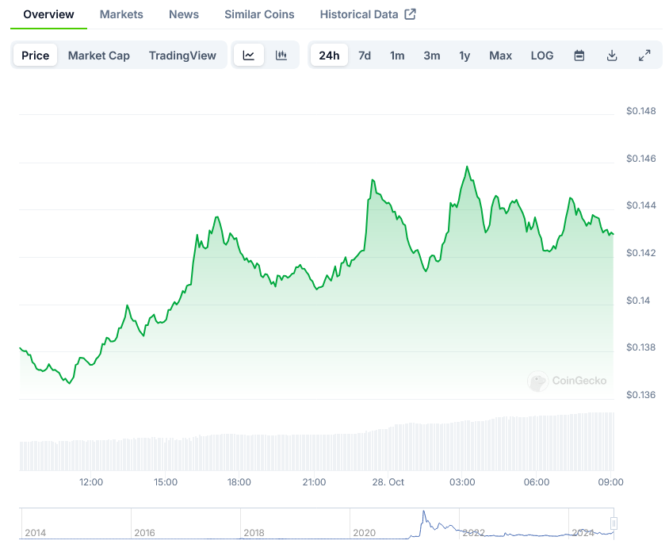The height and width of the screenshot is (552, 669).
Task: Select the Max time range
Action: click(x=500, y=56)
